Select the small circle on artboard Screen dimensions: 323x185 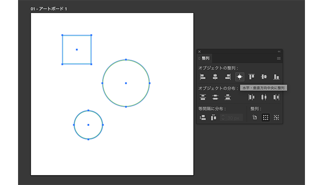[x=88, y=125]
